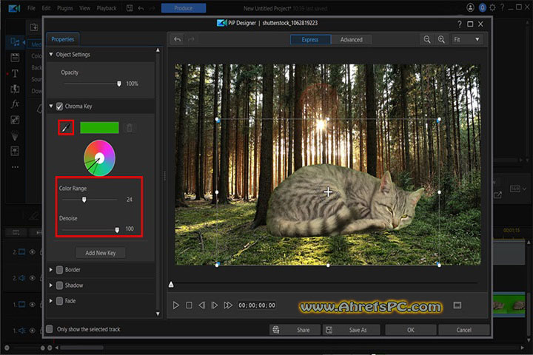Switch to Advanced mode
This screenshot has height=355, width=533.
(x=351, y=39)
